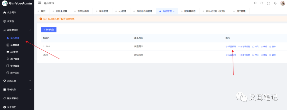The width and height of the screenshot is (287, 110).
Task: Click the 角色名称 column header
Action: pyautogui.click(x=138, y=38)
